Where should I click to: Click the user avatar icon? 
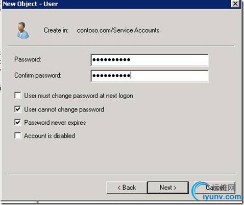23,30
